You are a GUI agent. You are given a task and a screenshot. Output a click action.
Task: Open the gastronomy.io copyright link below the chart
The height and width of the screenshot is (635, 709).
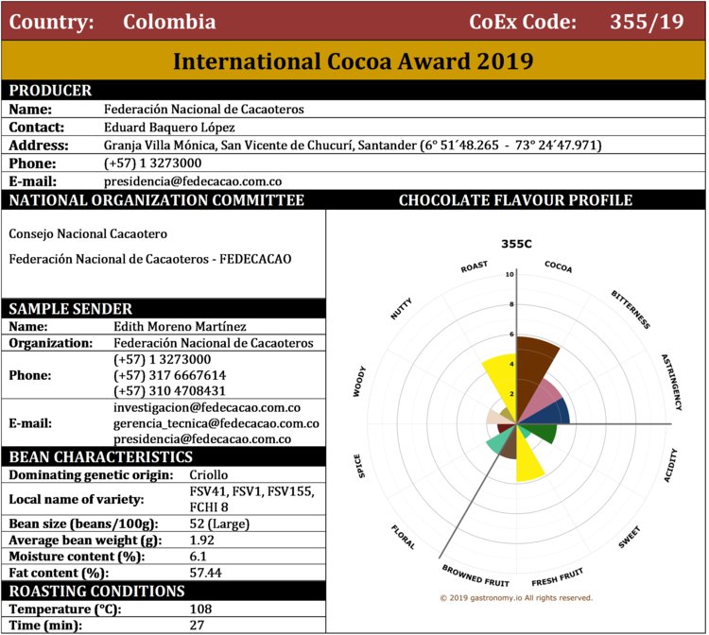(516, 597)
